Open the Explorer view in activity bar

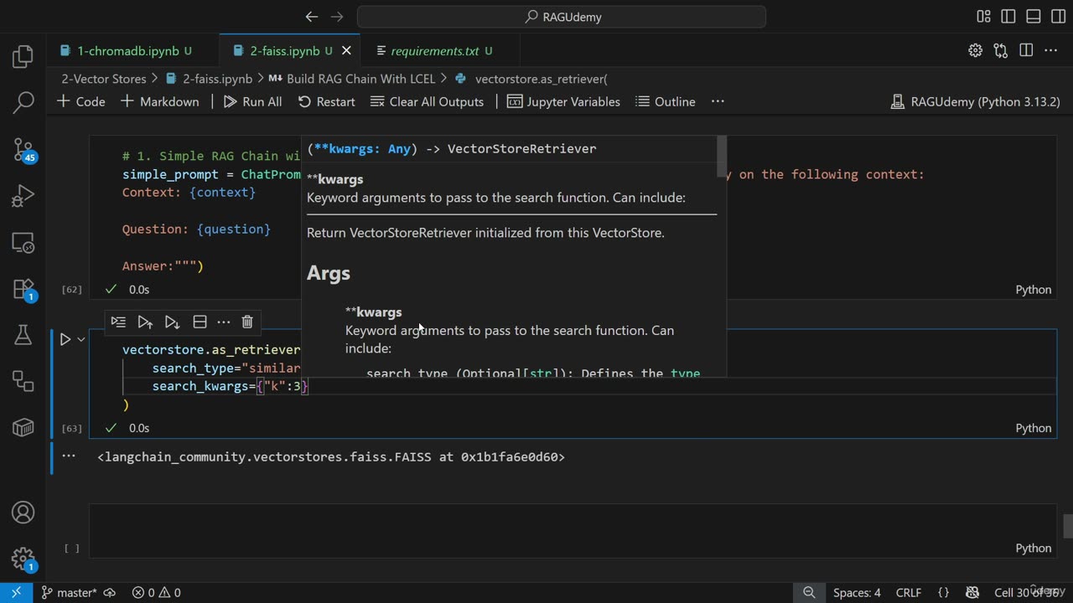click(x=23, y=57)
